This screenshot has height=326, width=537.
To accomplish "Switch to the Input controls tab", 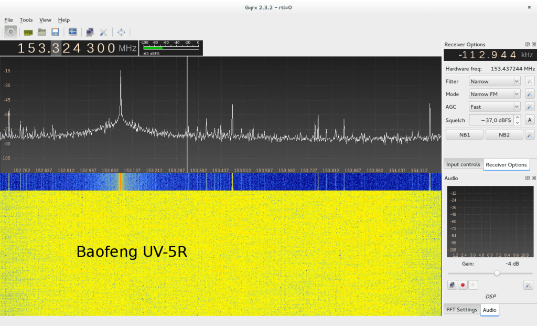I will point(463,164).
